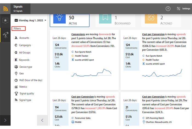Switch to the 1 Bookmarked tab
The image size is (192, 129).
click(x=115, y=21)
